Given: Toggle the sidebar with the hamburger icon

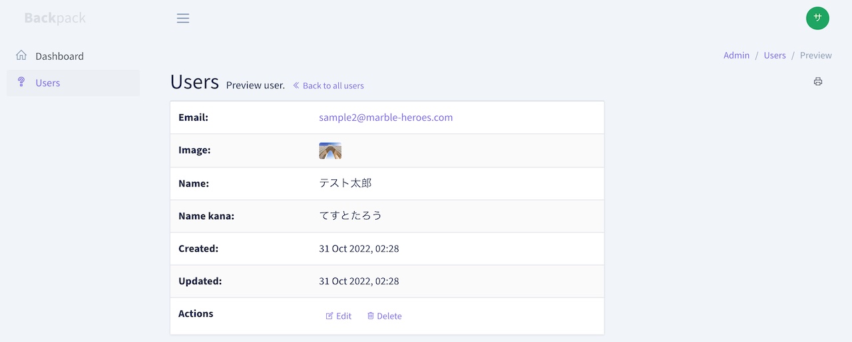Looking at the screenshot, I should [x=183, y=19].
